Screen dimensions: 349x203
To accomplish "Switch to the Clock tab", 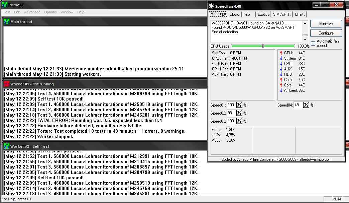I will (234, 14).
